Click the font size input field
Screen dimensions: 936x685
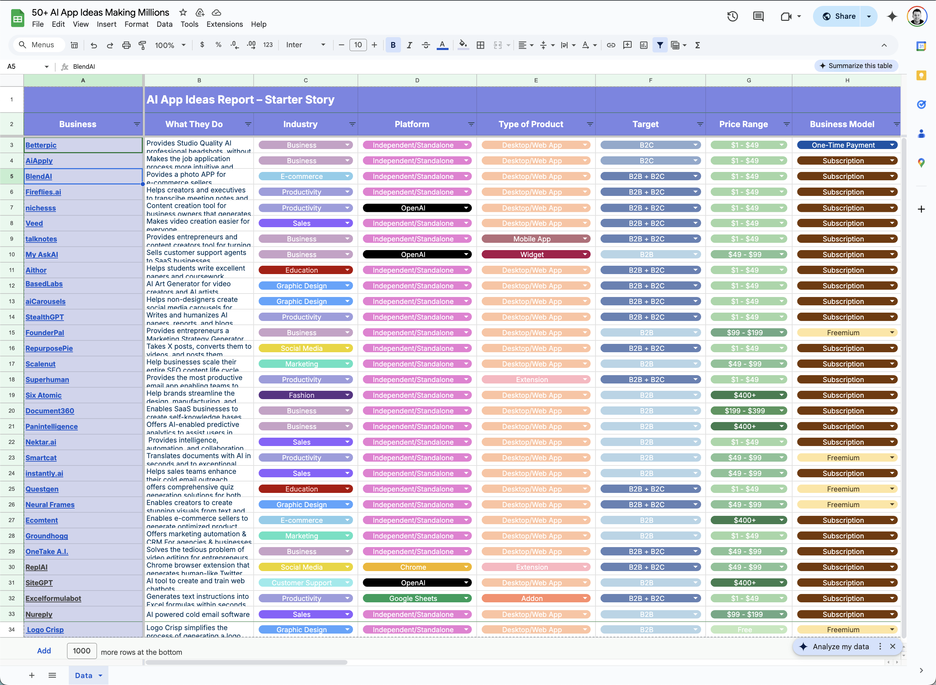coord(358,45)
